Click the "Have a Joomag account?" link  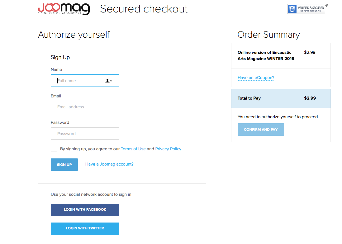[109, 164]
